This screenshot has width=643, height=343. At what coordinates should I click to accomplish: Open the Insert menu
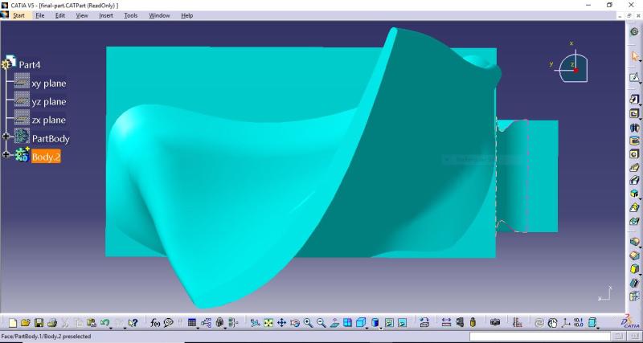click(x=106, y=15)
